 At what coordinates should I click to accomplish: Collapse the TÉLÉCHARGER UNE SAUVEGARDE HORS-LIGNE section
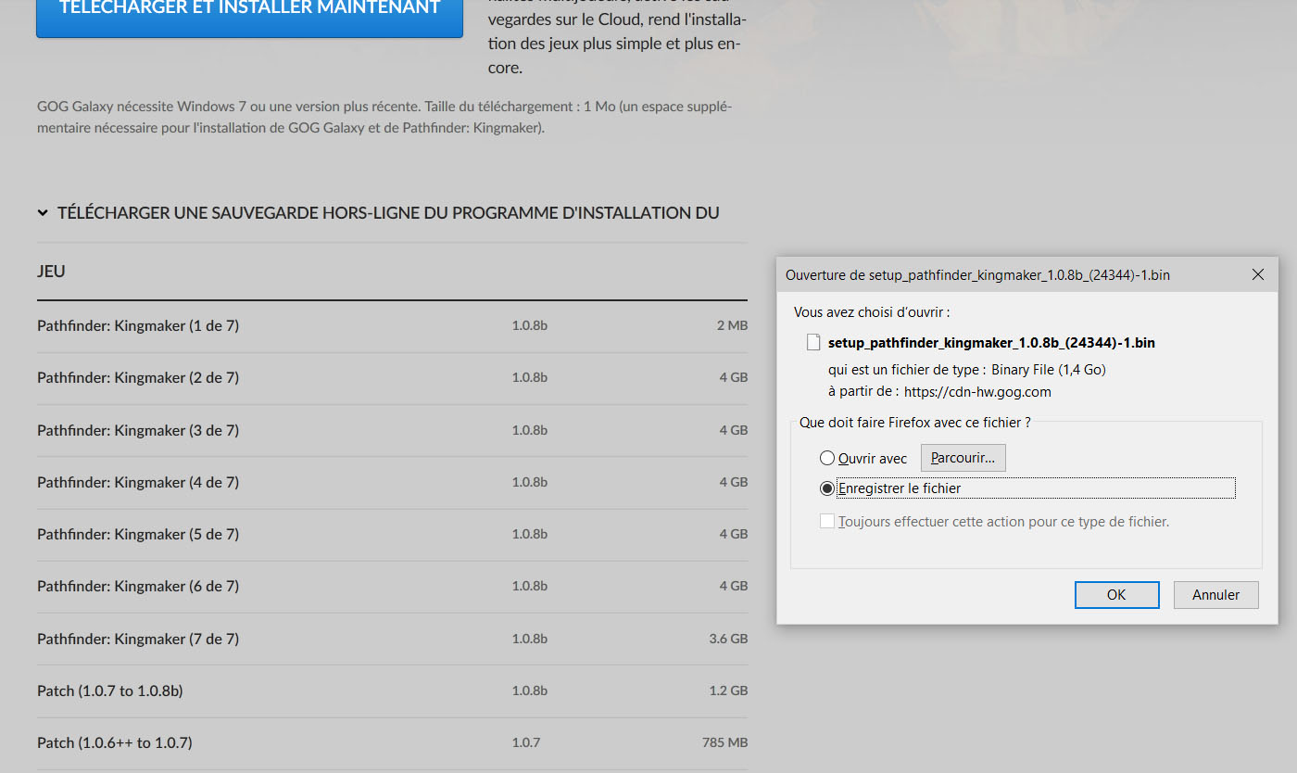(x=43, y=213)
